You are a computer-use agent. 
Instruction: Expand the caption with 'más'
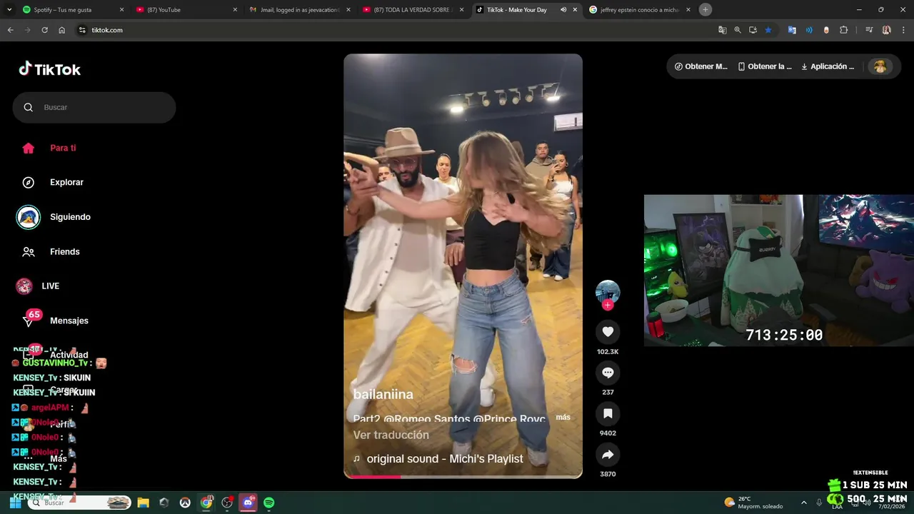click(563, 417)
